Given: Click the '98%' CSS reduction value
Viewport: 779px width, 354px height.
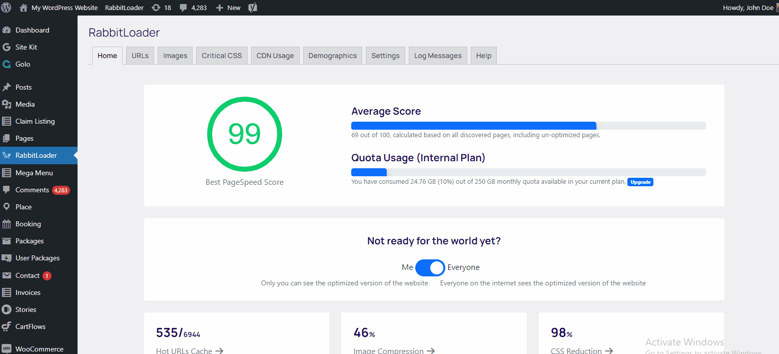Looking at the screenshot, I should point(562,333).
